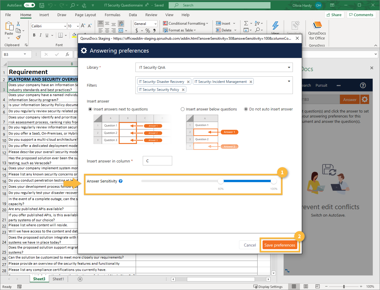Click the Insert answer in column field
The width and height of the screenshot is (380, 290).
click(x=157, y=161)
